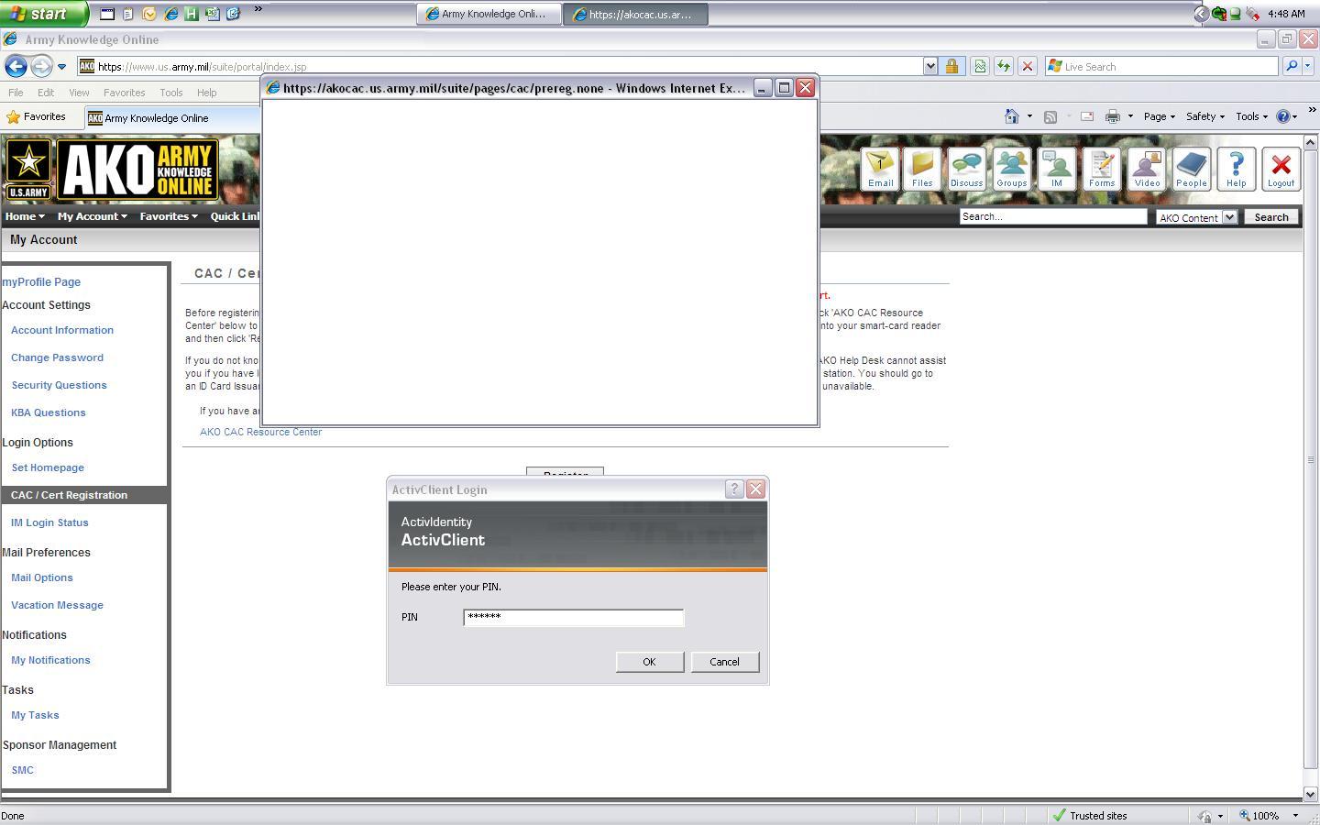Launch the IM icon
The image size is (1320, 825).
click(1056, 169)
